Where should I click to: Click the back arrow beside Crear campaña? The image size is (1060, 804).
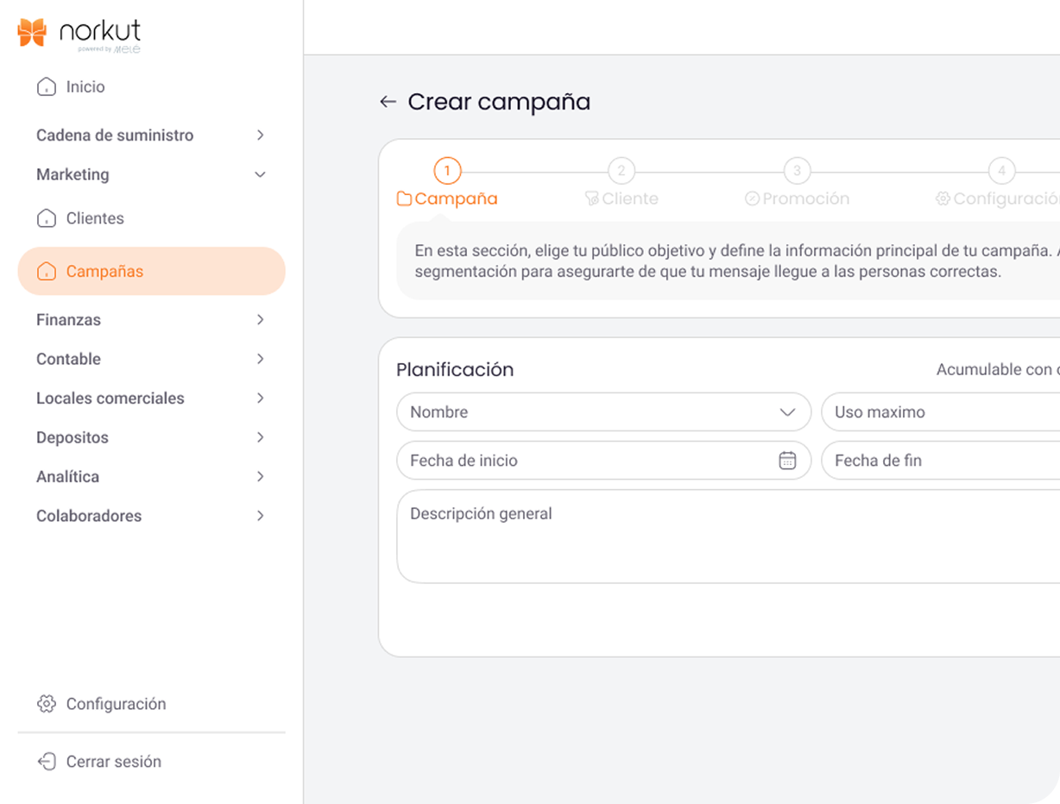pos(388,102)
